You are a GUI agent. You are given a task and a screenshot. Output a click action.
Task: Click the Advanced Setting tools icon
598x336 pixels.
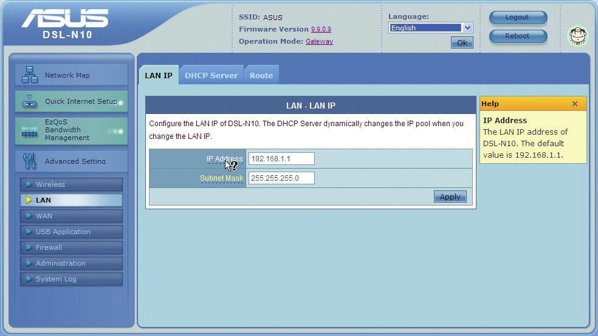tap(29, 161)
